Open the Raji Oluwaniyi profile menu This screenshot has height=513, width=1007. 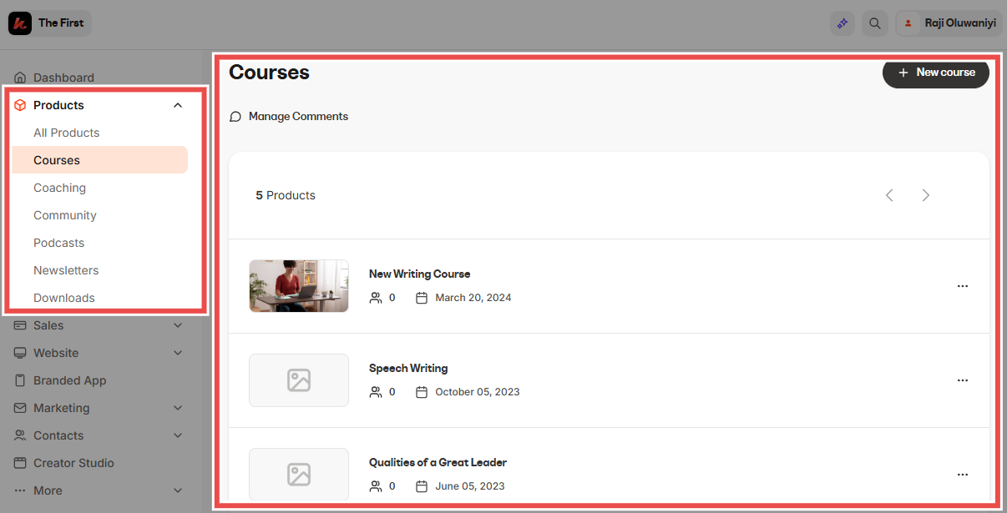point(949,23)
